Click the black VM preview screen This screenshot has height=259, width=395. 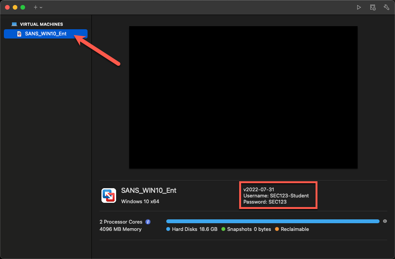pos(243,97)
